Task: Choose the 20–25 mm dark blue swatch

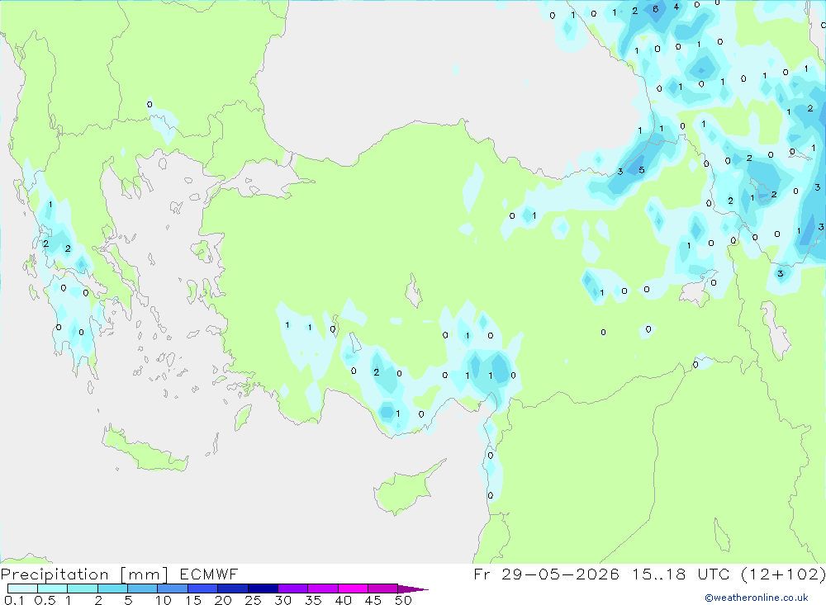Action: click(x=232, y=588)
